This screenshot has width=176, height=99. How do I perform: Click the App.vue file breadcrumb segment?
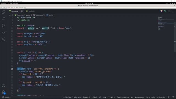(19, 15)
